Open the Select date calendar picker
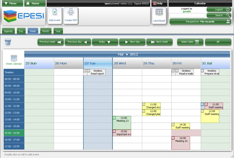 pyautogui.click(x=190, y=42)
